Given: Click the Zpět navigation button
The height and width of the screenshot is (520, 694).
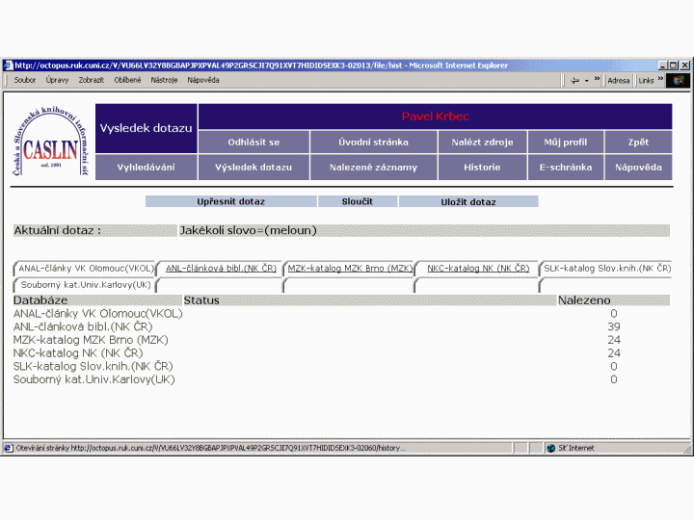Looking at the screenshot, I should pos(638,142).
